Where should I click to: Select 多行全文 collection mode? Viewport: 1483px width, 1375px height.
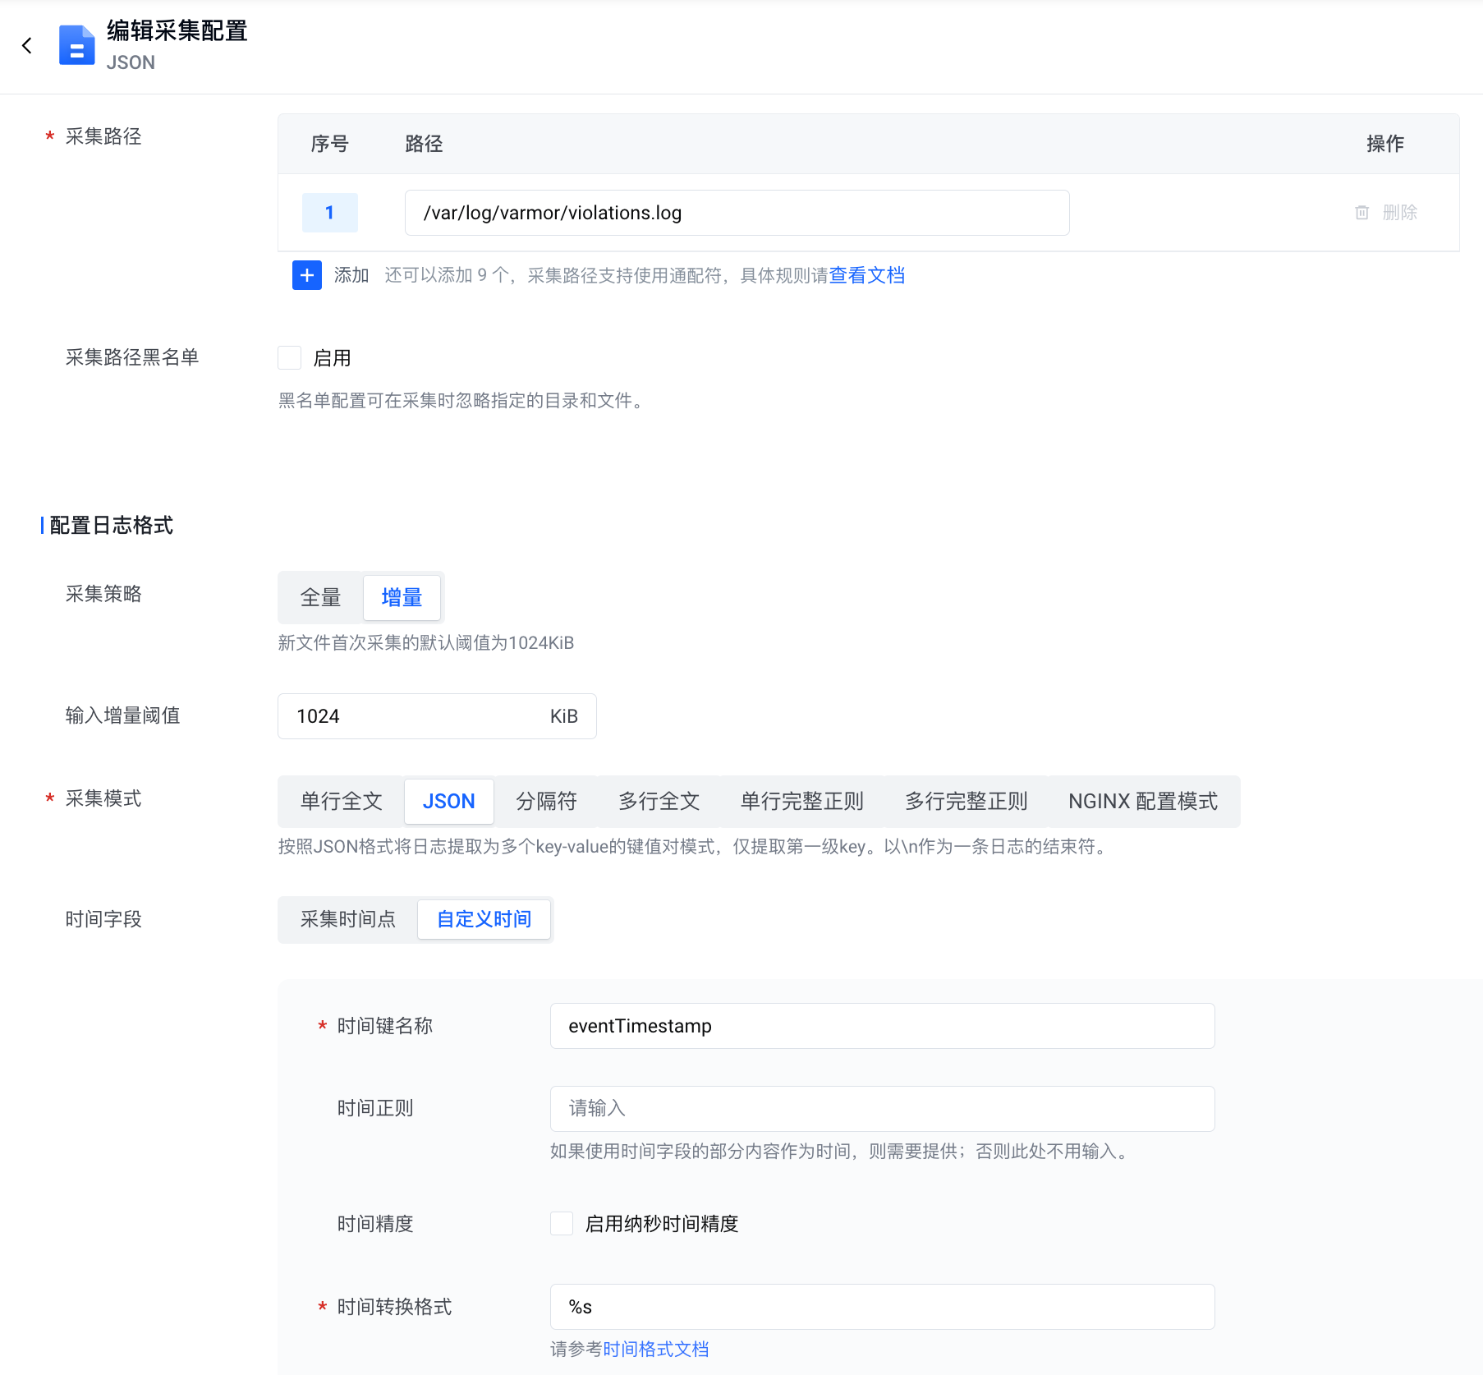point(659,801)
